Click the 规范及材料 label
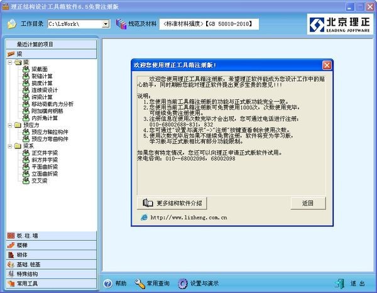Image resolution: width=377 pixels, height=293 pixels. coord(143,24)
